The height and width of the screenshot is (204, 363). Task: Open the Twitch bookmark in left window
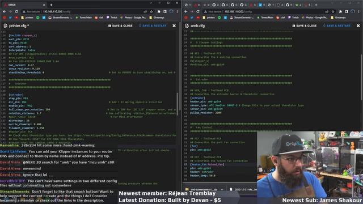click(x=112, y=18)
